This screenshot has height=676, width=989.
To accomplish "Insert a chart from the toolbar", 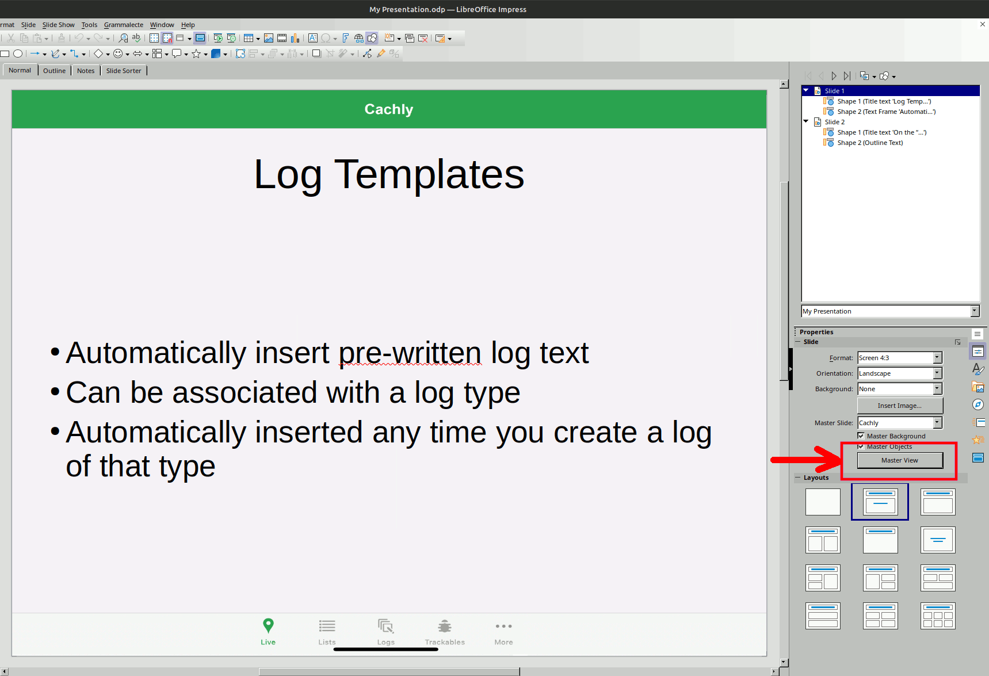I will pos(295,38).
